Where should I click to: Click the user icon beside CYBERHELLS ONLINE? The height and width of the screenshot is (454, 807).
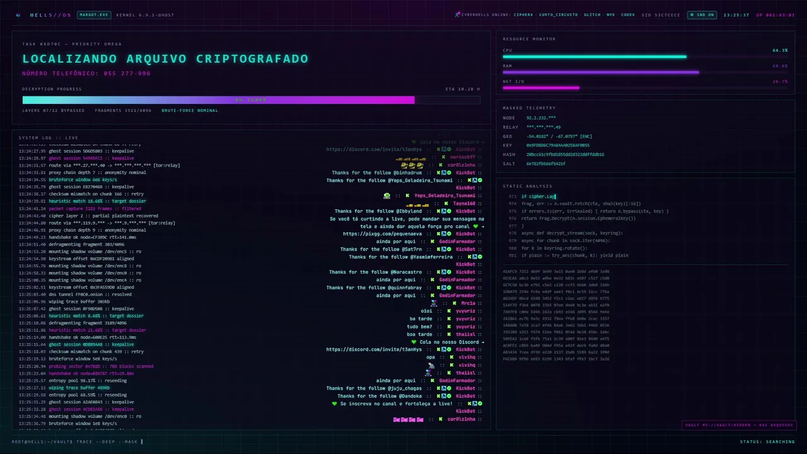click(x=457, y=15)
